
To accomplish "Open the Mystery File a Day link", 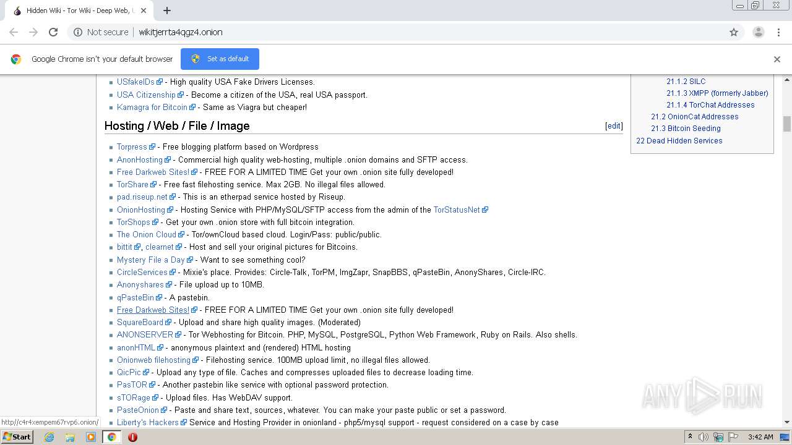I will tap(151, 260).
